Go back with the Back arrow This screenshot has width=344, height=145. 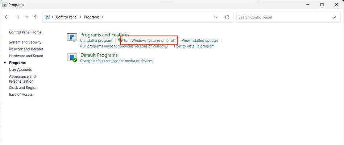pyautogui.click(x=7, y=17)
